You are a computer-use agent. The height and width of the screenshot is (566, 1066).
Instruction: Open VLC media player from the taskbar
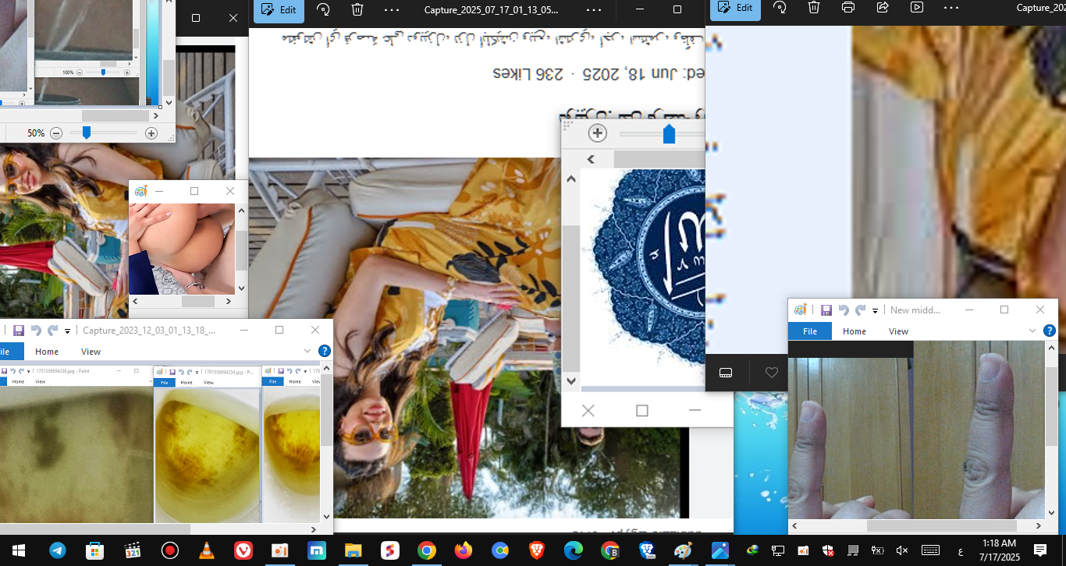[206, 550]
